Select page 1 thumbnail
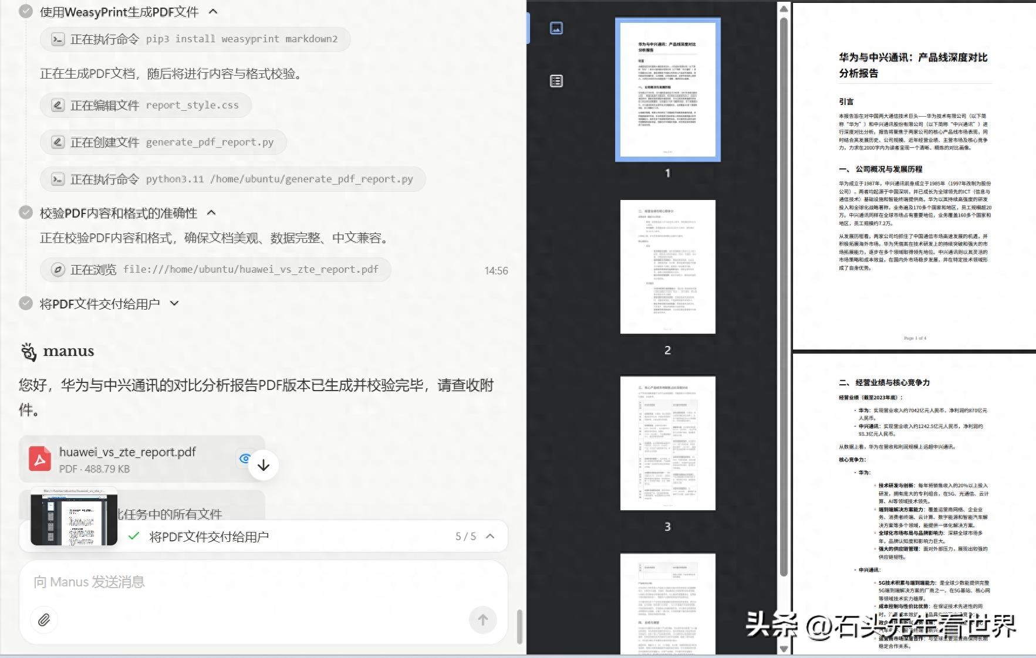Image resolution: width=1036 pixels, height=658 pixels. tap(667, 89)
